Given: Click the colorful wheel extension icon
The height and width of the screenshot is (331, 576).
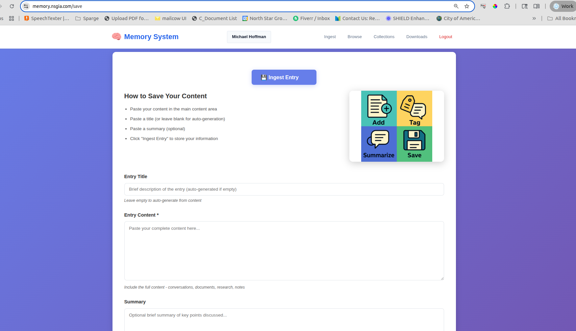Looking at the screenshot, I should coord(495,6).
